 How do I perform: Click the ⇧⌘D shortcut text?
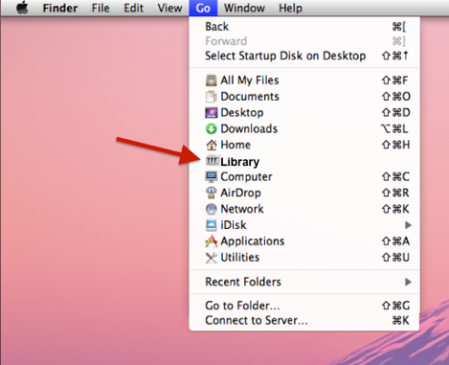(x=396, y=112)
